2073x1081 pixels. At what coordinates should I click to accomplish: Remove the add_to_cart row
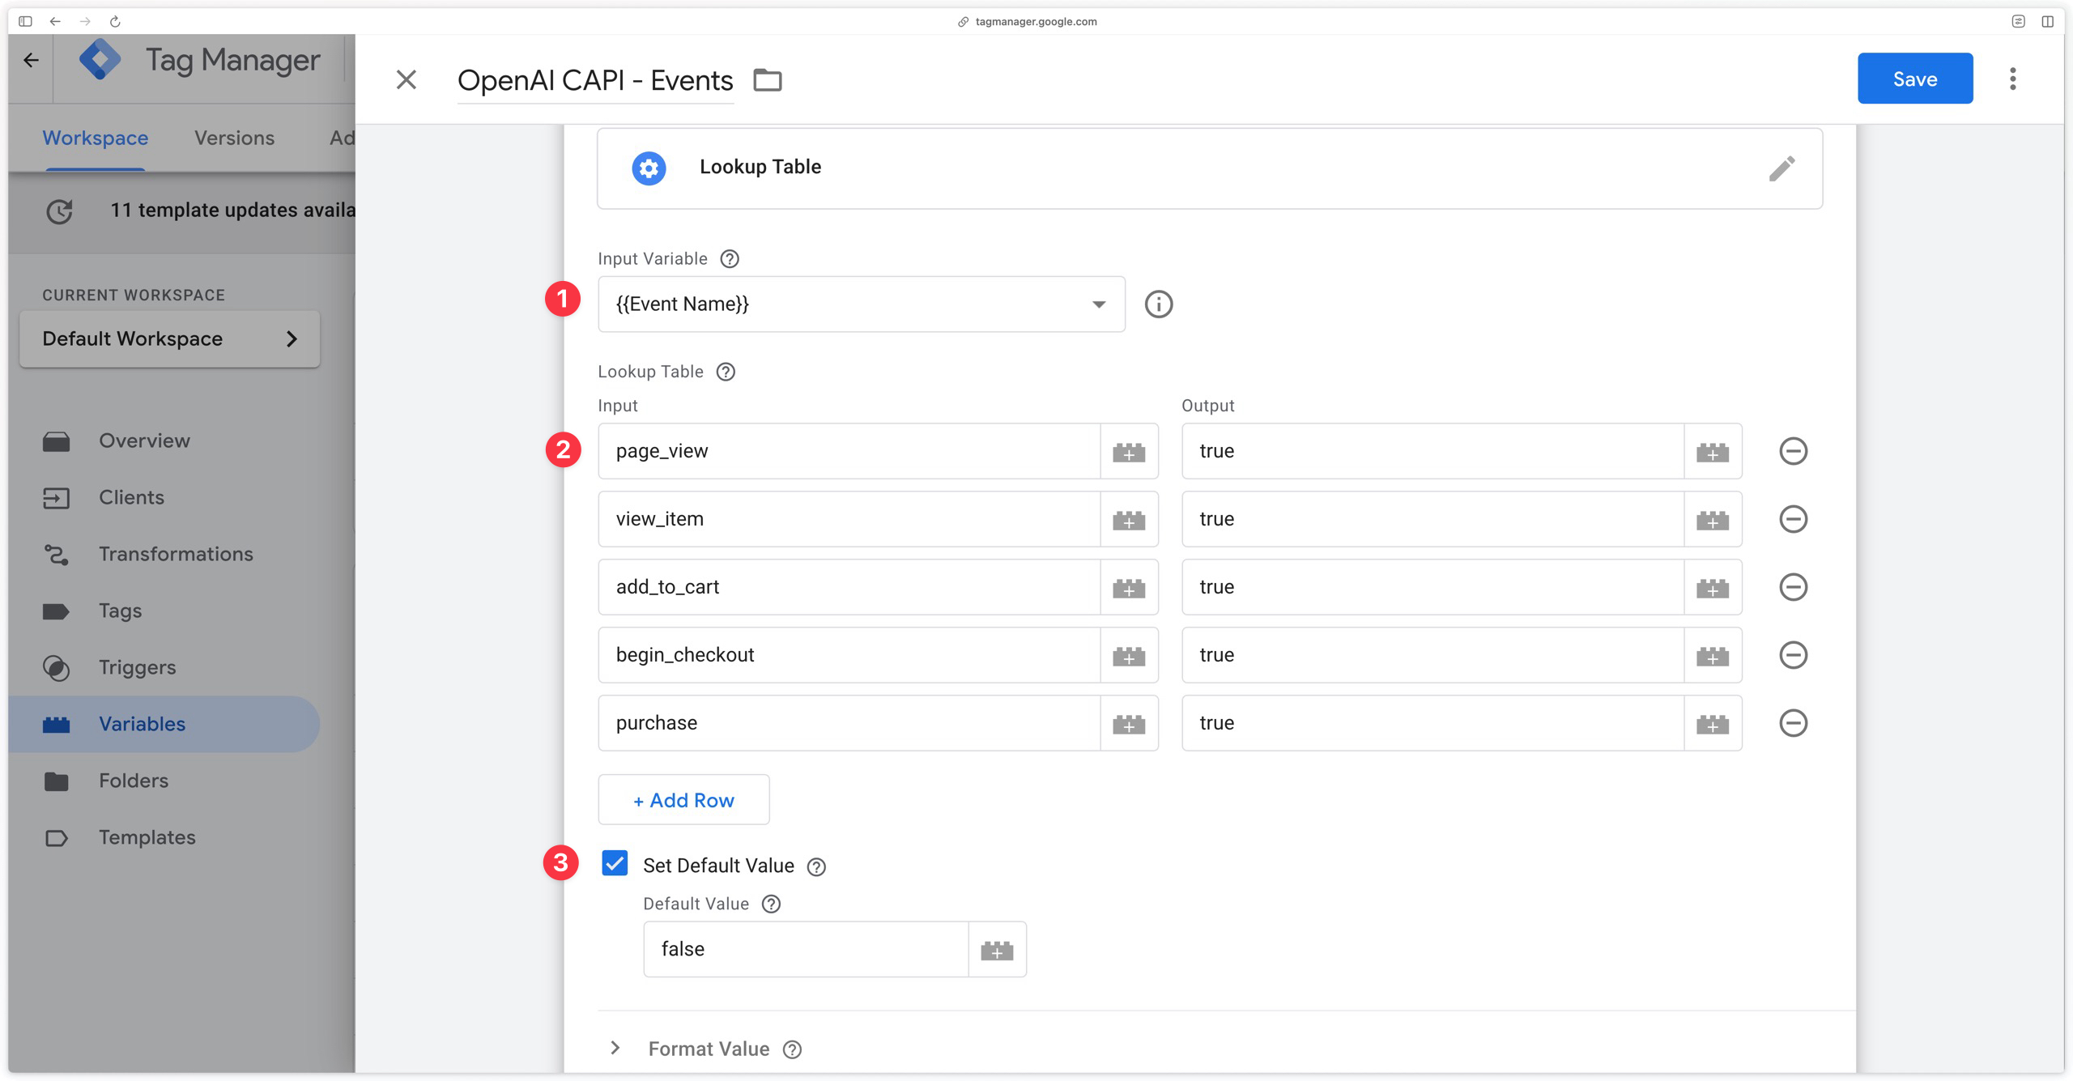coord(1793,587)
